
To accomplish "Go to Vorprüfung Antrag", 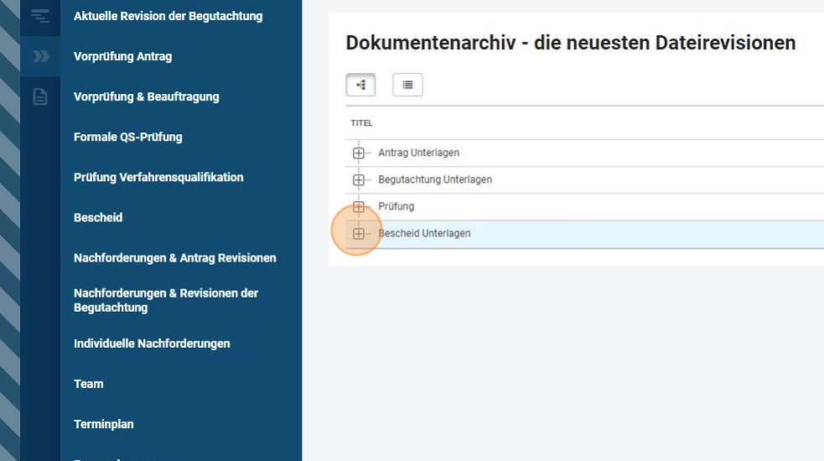I will coord(122,56).
